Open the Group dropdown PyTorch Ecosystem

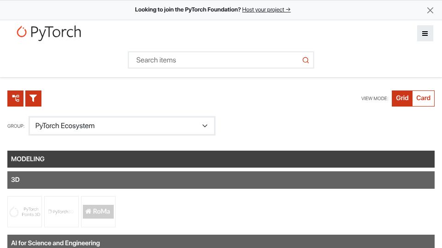point(122,126)
